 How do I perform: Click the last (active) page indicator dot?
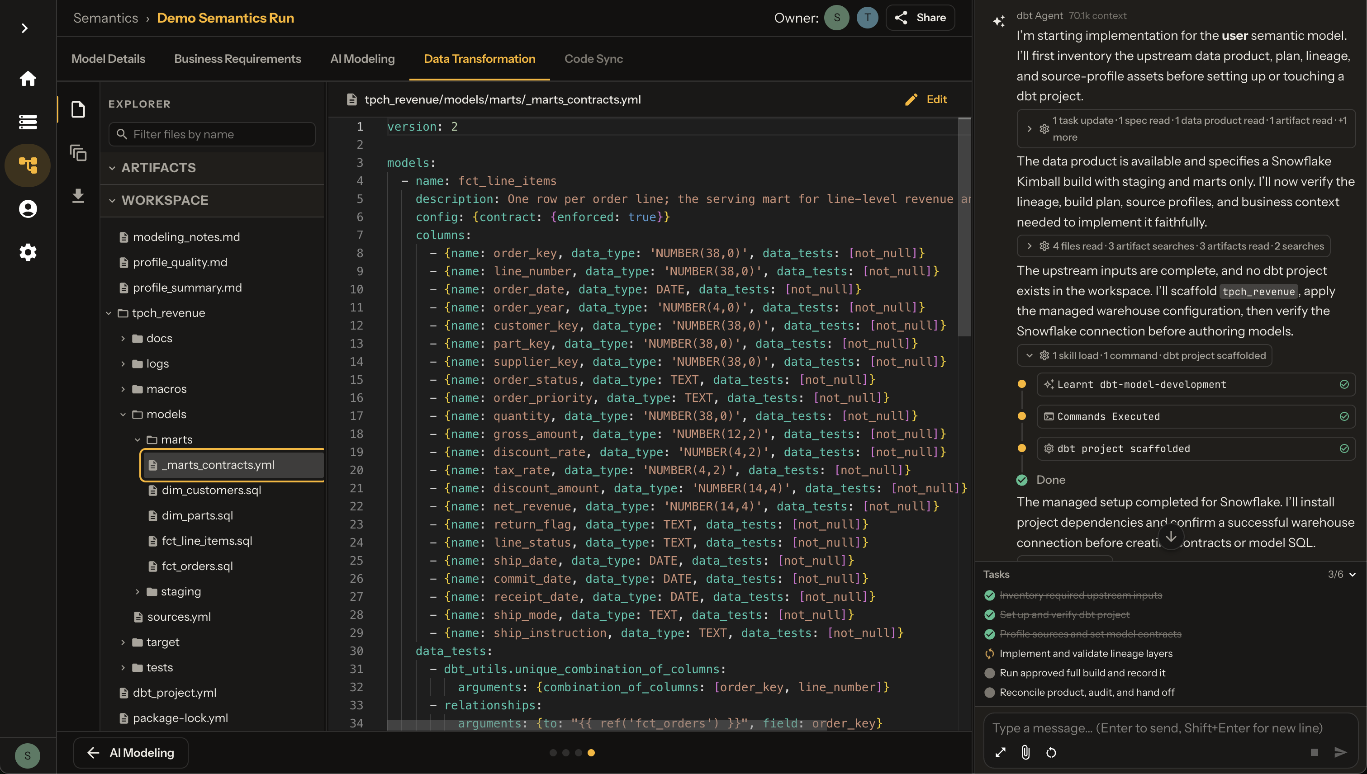(591, 753)
